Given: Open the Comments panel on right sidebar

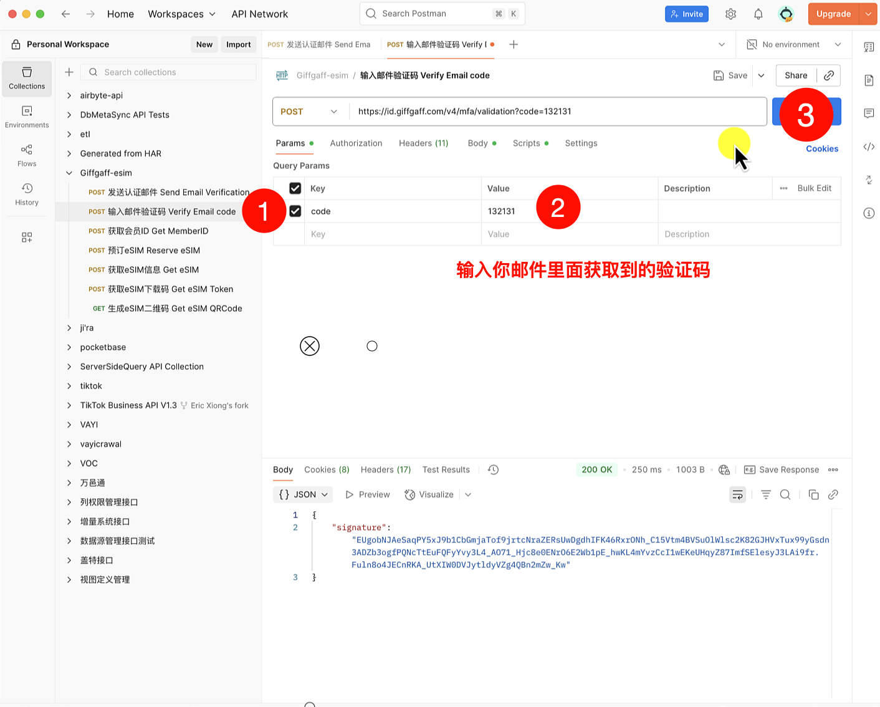Looking at the screenshot, I should (869, 113).
